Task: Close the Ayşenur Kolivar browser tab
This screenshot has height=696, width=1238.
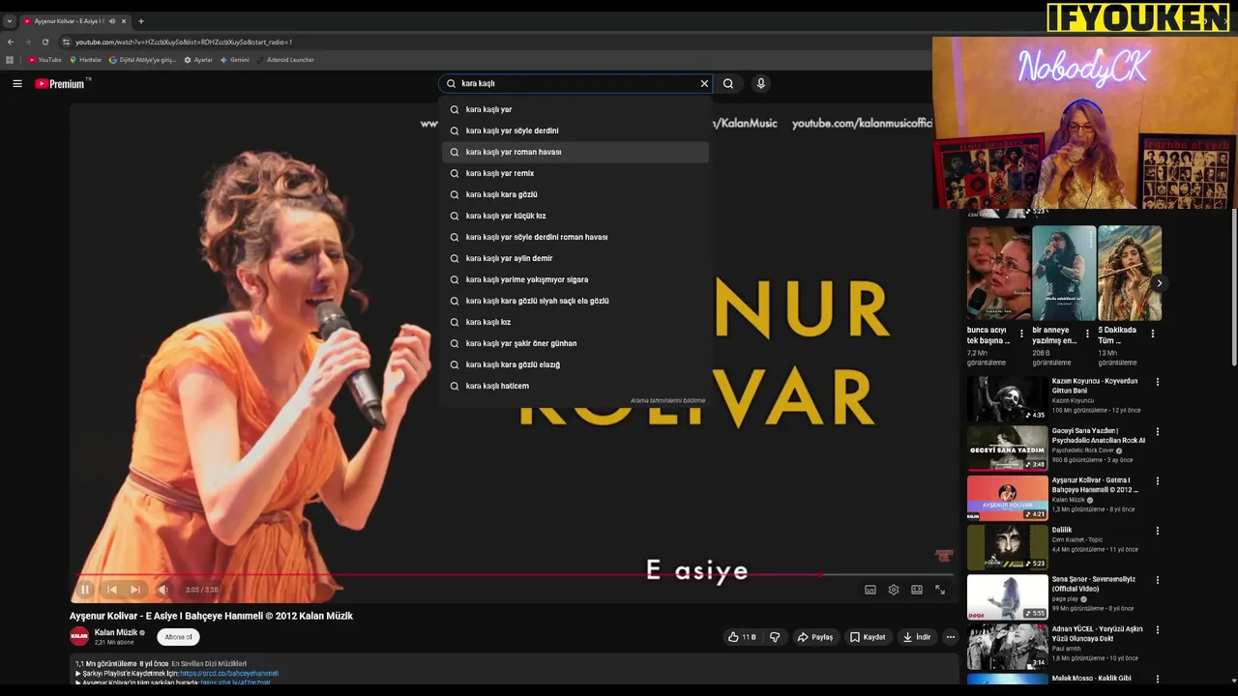Action: click(124, 21)
